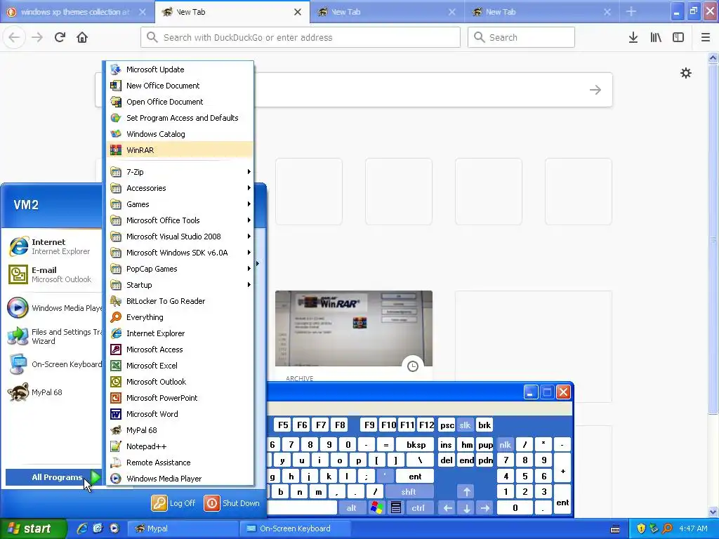719x539 pixels.
Task: Toggle num lock nlk key
Action: point(505,444)
